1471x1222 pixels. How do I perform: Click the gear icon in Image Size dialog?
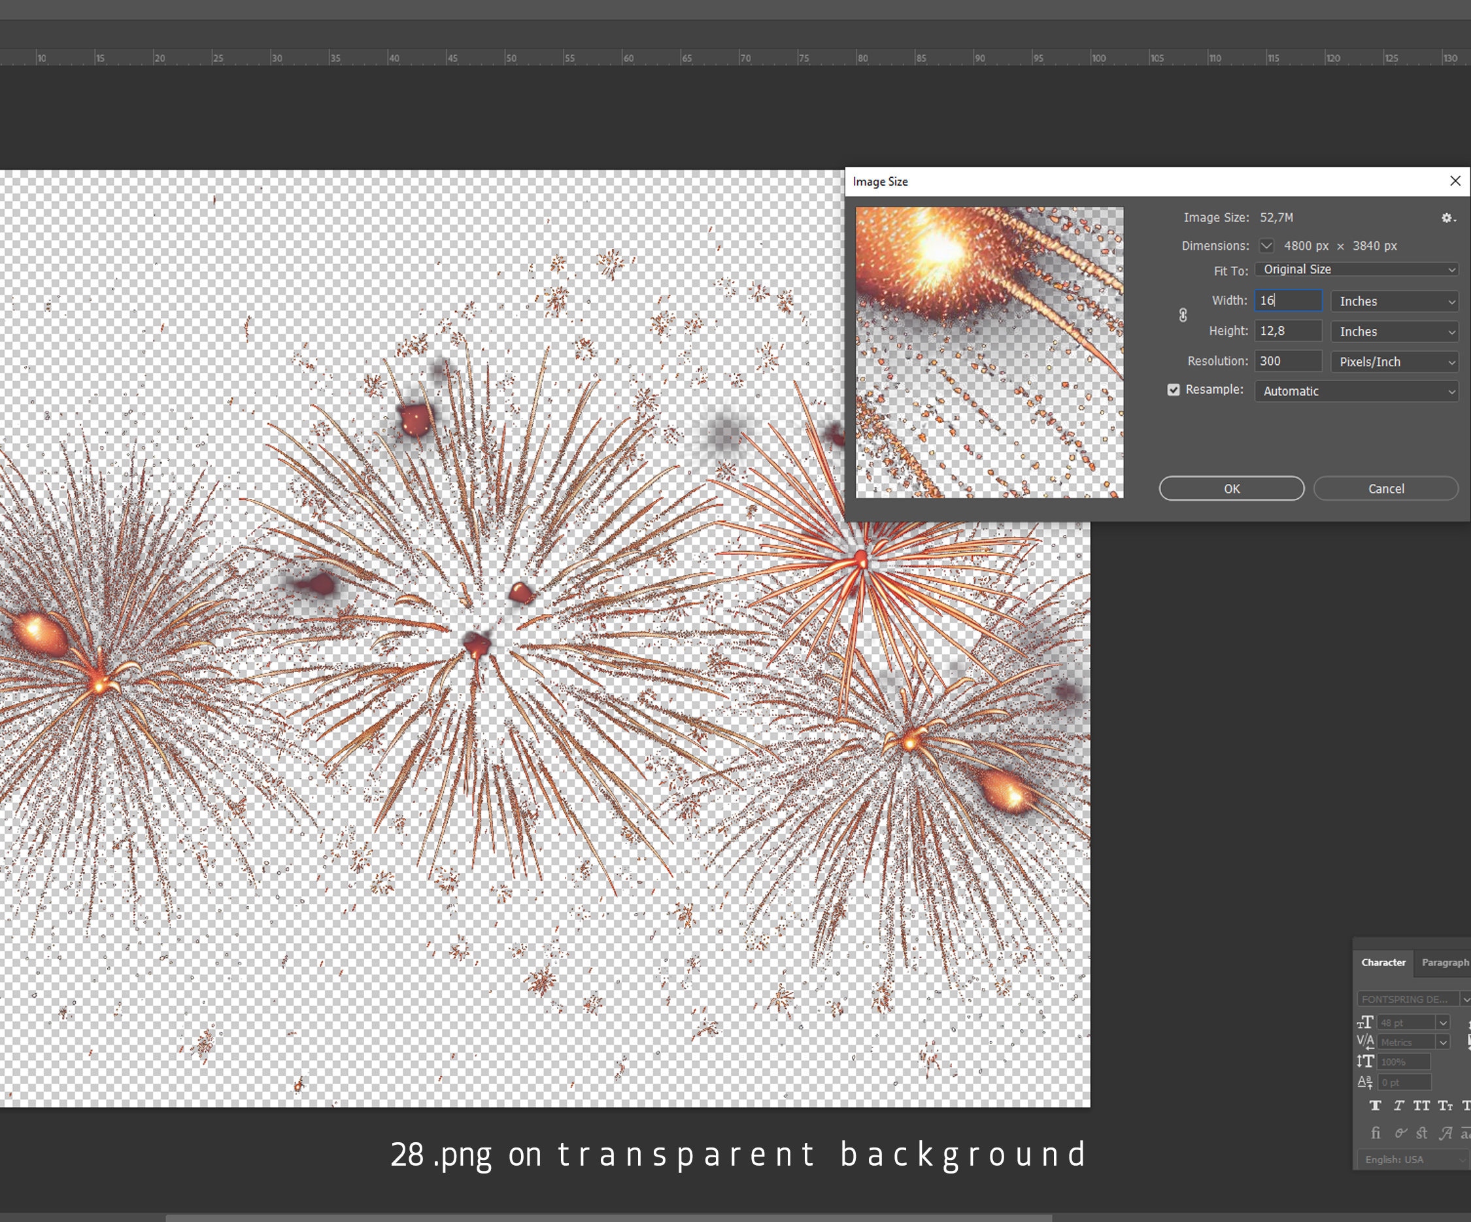click(1446, 218)
